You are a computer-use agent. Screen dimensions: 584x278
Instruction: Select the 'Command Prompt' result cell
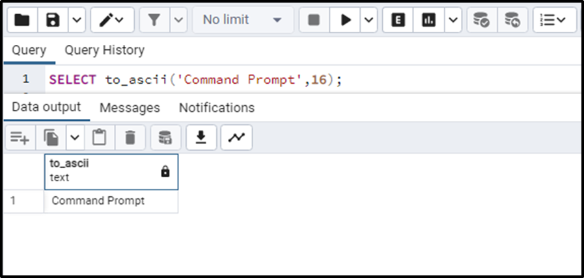click(x=111, y=201)
